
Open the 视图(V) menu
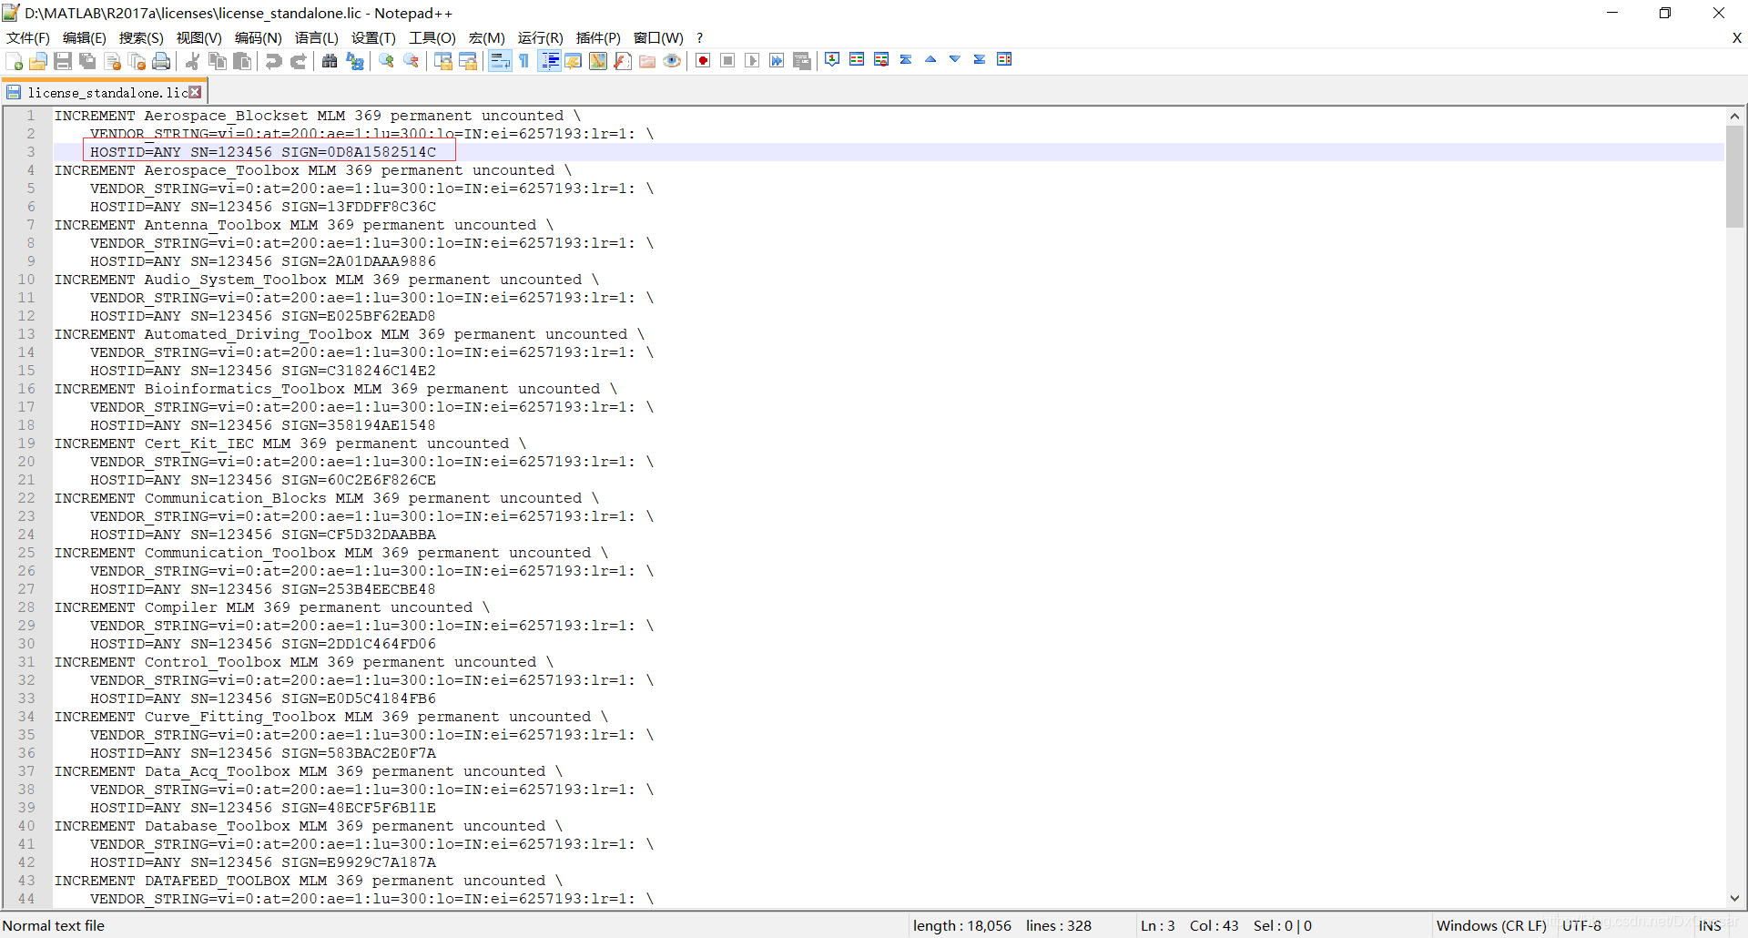click(x=199, y=37)
